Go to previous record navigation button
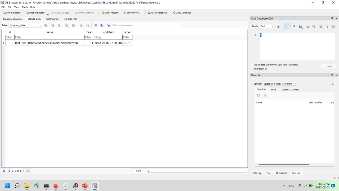The height and width of the screenshot is (191, 339). click(9, 171)
